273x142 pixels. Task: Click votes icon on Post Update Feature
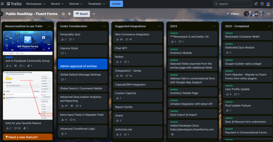tap(227, 110)
